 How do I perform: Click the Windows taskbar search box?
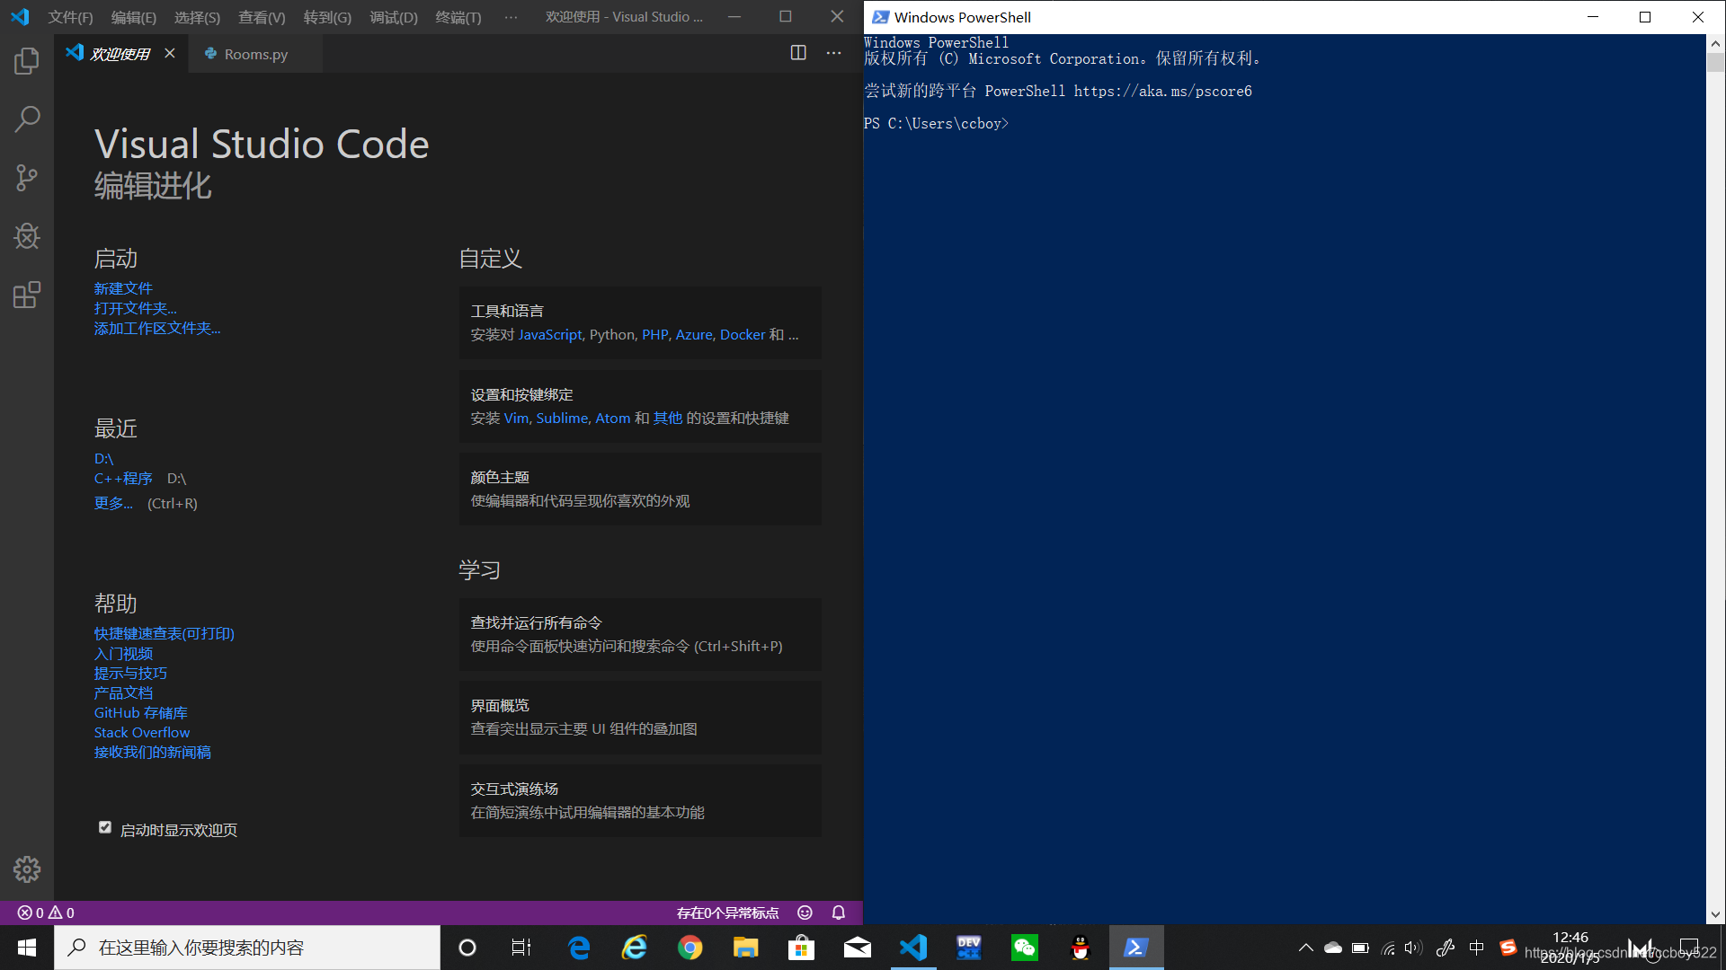(x=247, y=948)
